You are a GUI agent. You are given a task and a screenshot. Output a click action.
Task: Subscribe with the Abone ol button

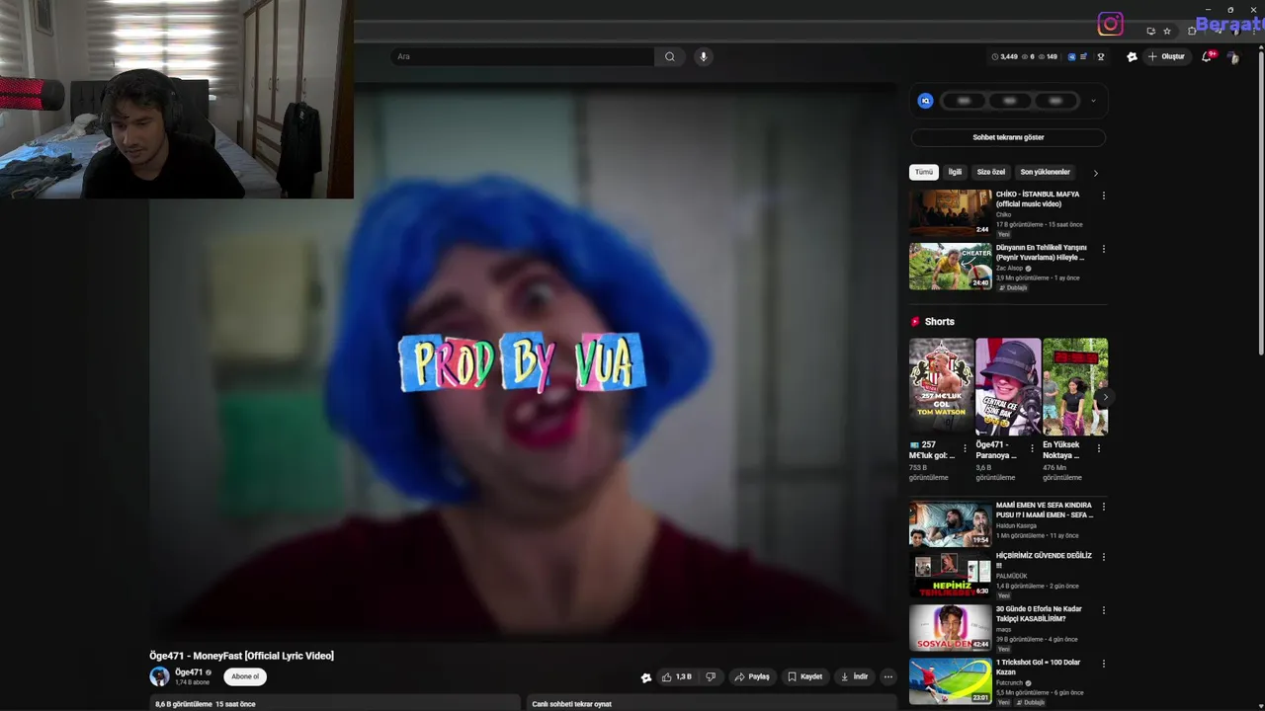pyautogui.click(x=245, y=676)
